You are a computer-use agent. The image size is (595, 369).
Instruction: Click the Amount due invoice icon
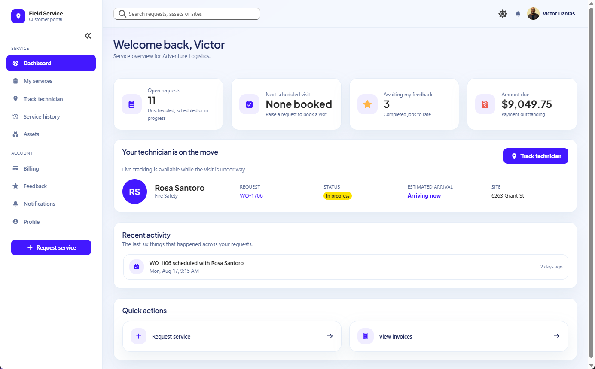point(485,104)
